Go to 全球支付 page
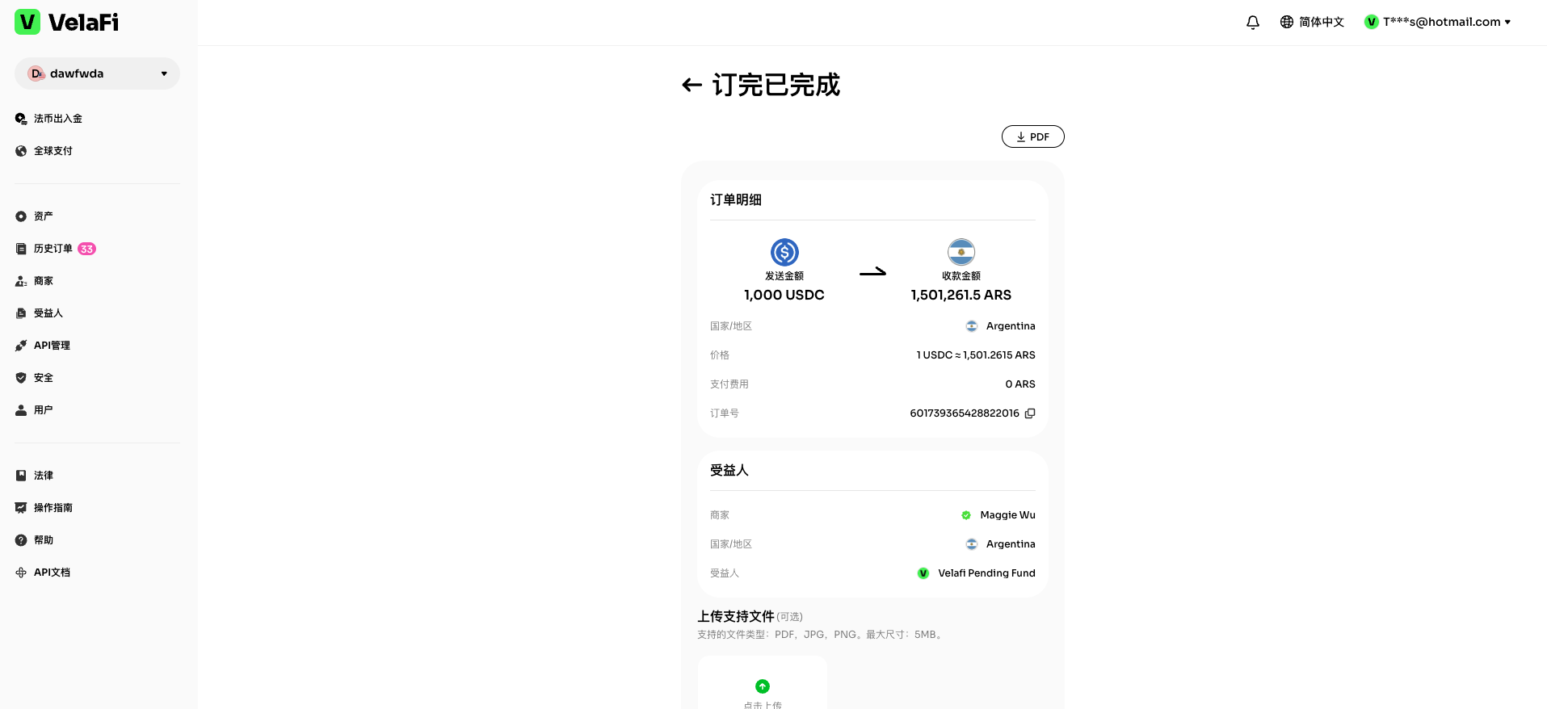Image resolution: width=1547 pixels, height=709 pixels. 53,151
